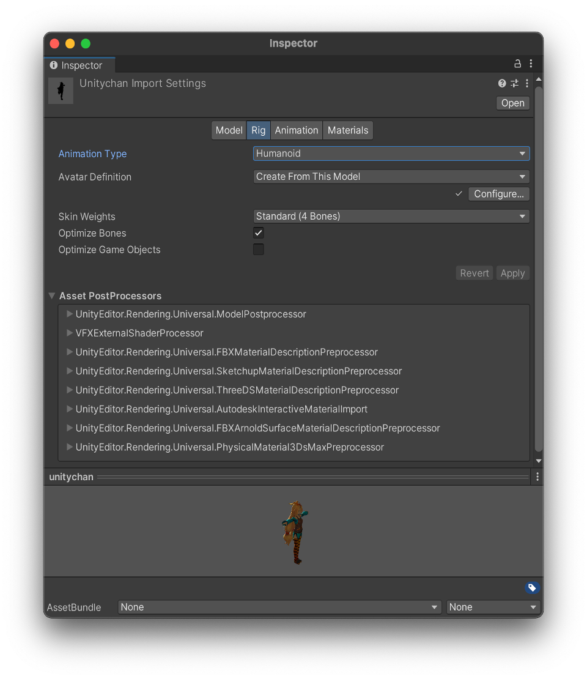Enable the Optimize Game Objects checkbox
The width and height of the screenshot is (587, 679).
tap(259, 250)
